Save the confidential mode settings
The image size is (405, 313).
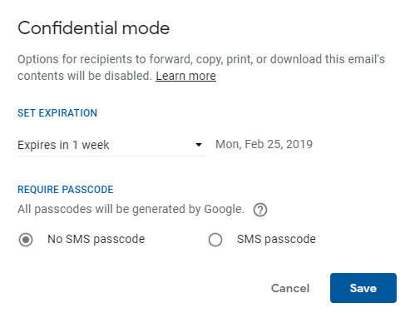click(363, 288)
